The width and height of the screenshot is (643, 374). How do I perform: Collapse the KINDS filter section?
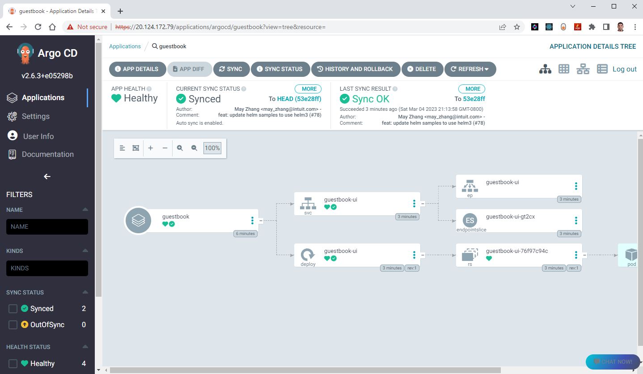tap(85, 251)
